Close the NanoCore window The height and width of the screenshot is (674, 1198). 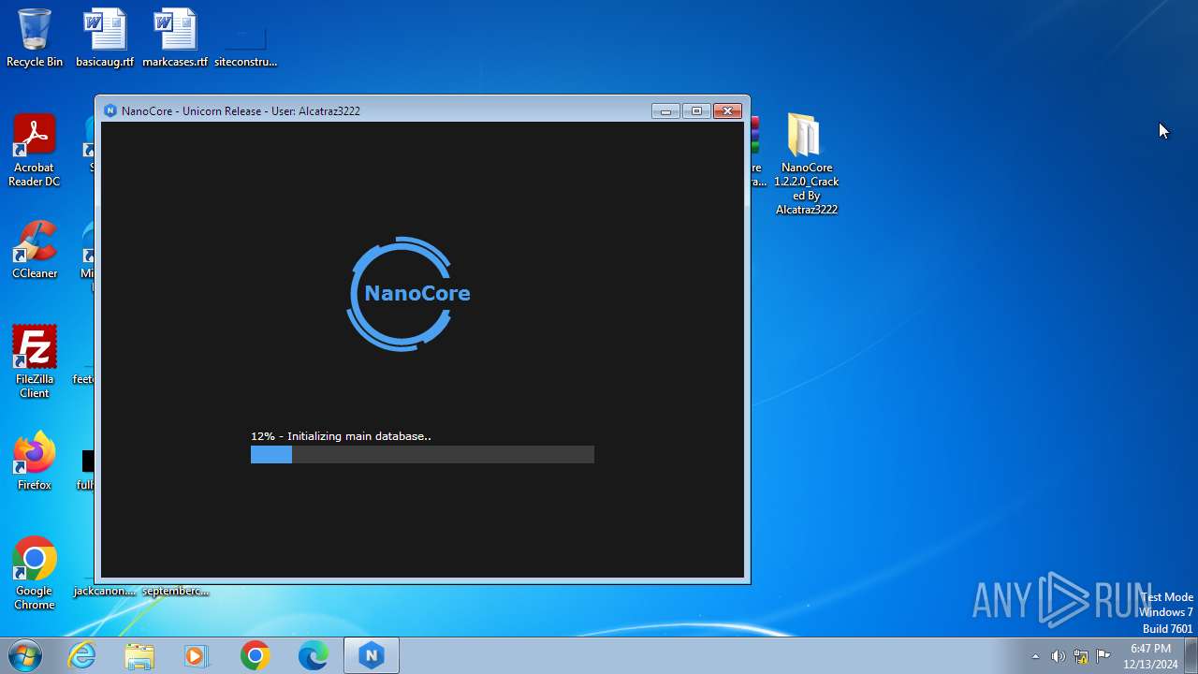tap(727, 110)
